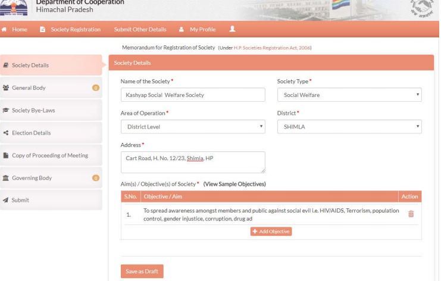441x281 pixels.
Task: Select the Governing Body sidebar tab
Action: pyautogui.click(x=51, y=178)
